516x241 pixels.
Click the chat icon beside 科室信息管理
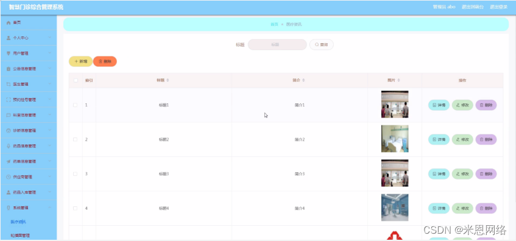(x=9, y=116)
